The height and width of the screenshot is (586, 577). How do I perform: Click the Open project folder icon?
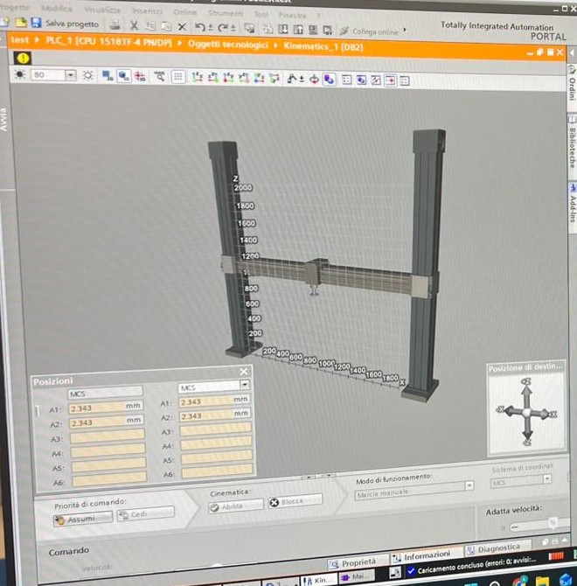(x=21, y=22)
